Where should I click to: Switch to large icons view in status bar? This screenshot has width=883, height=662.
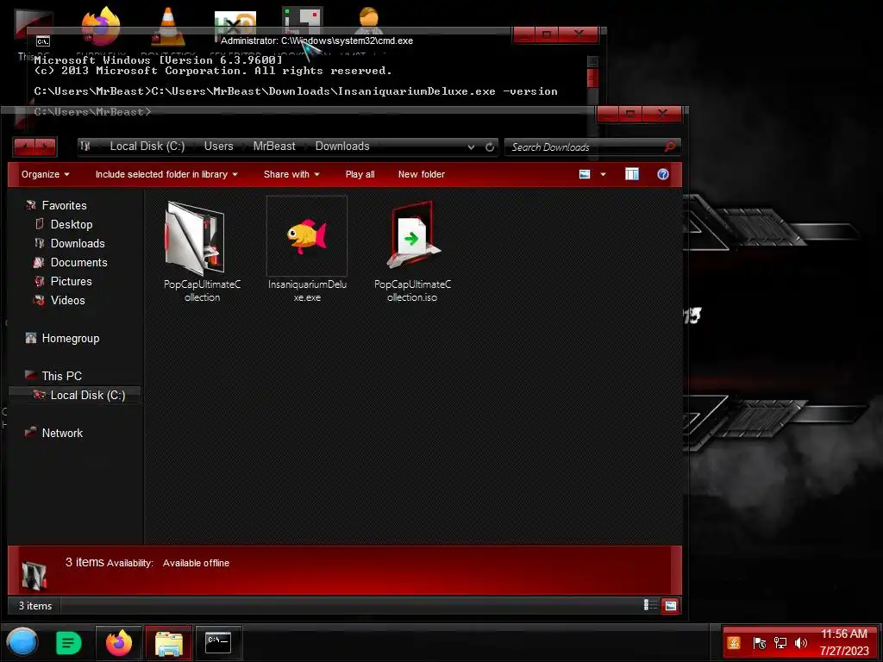(670, 605)
